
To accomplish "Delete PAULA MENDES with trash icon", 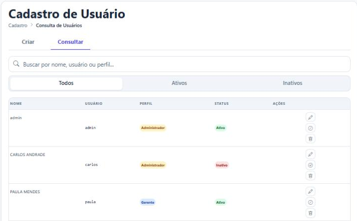I will (x=310, y=213).
